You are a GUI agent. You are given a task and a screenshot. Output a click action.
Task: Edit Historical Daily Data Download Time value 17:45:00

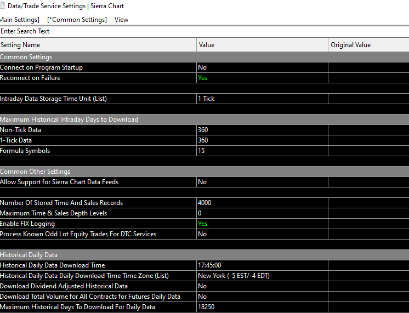[x=262, y=265]
